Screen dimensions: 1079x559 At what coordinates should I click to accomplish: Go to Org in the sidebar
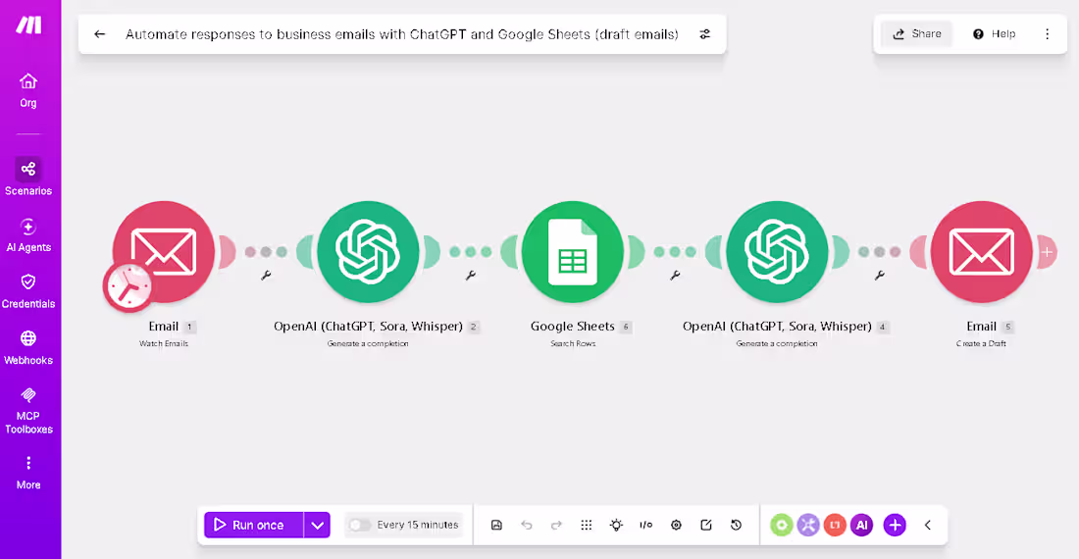pos(28,91)
